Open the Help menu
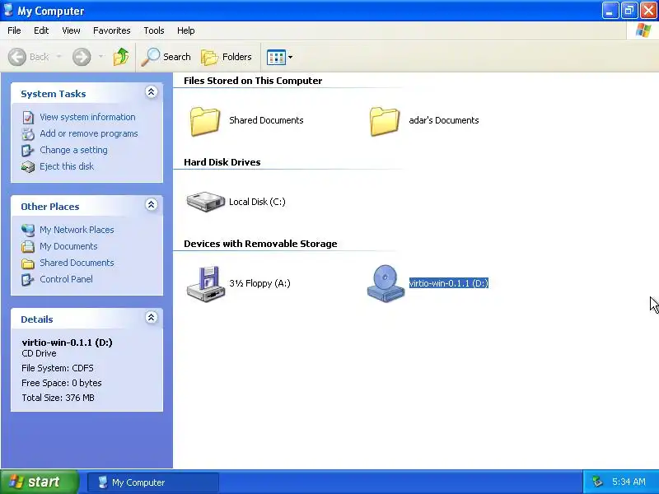 [186, 30]
